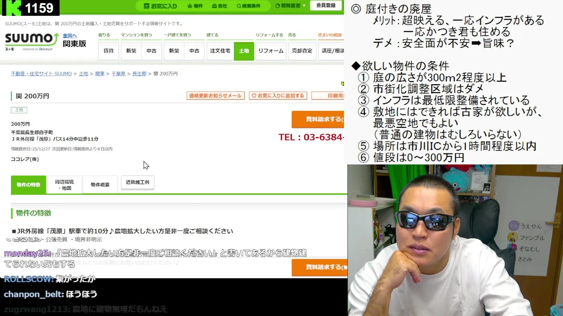Select マンション 中古 tab
This screenshot has height=316, width=563.
[x=151, y=51]
